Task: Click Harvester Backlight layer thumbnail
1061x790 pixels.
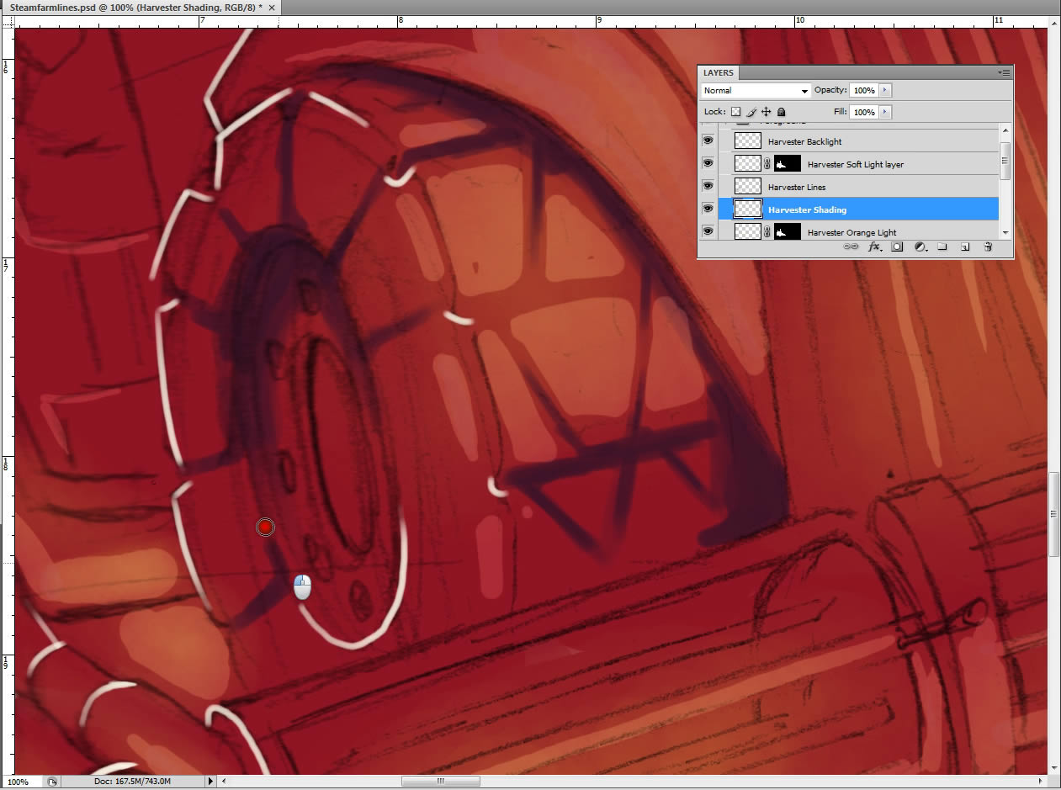Action: click(x=747, y=141)
